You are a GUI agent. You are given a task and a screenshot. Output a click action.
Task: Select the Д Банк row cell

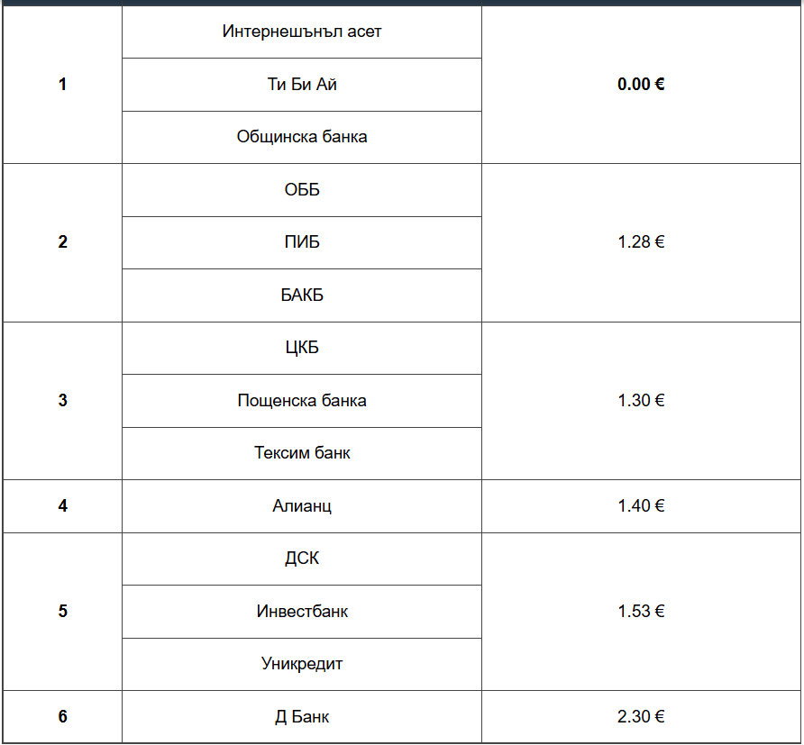tap(302, 717)
